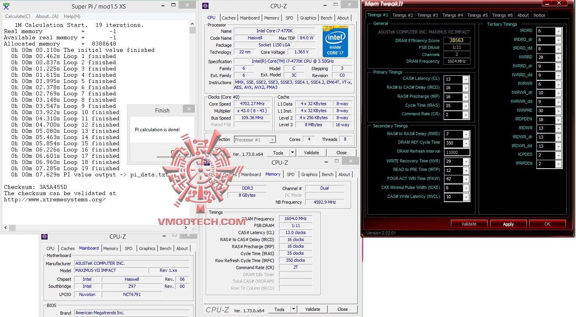The height and width of the screenshot is (317, 576).
Task: Open the Help menu in Super PI
Action: tap(72, 16)
